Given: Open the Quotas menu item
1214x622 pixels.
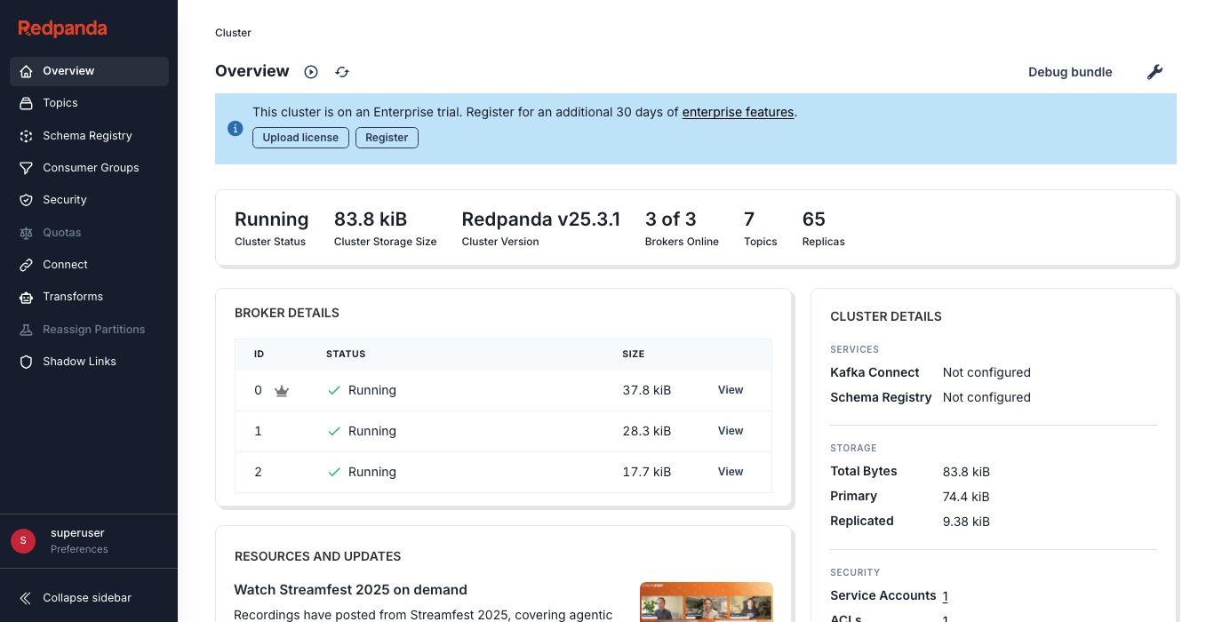Looking at the screenshot, I should pos(61,233).
